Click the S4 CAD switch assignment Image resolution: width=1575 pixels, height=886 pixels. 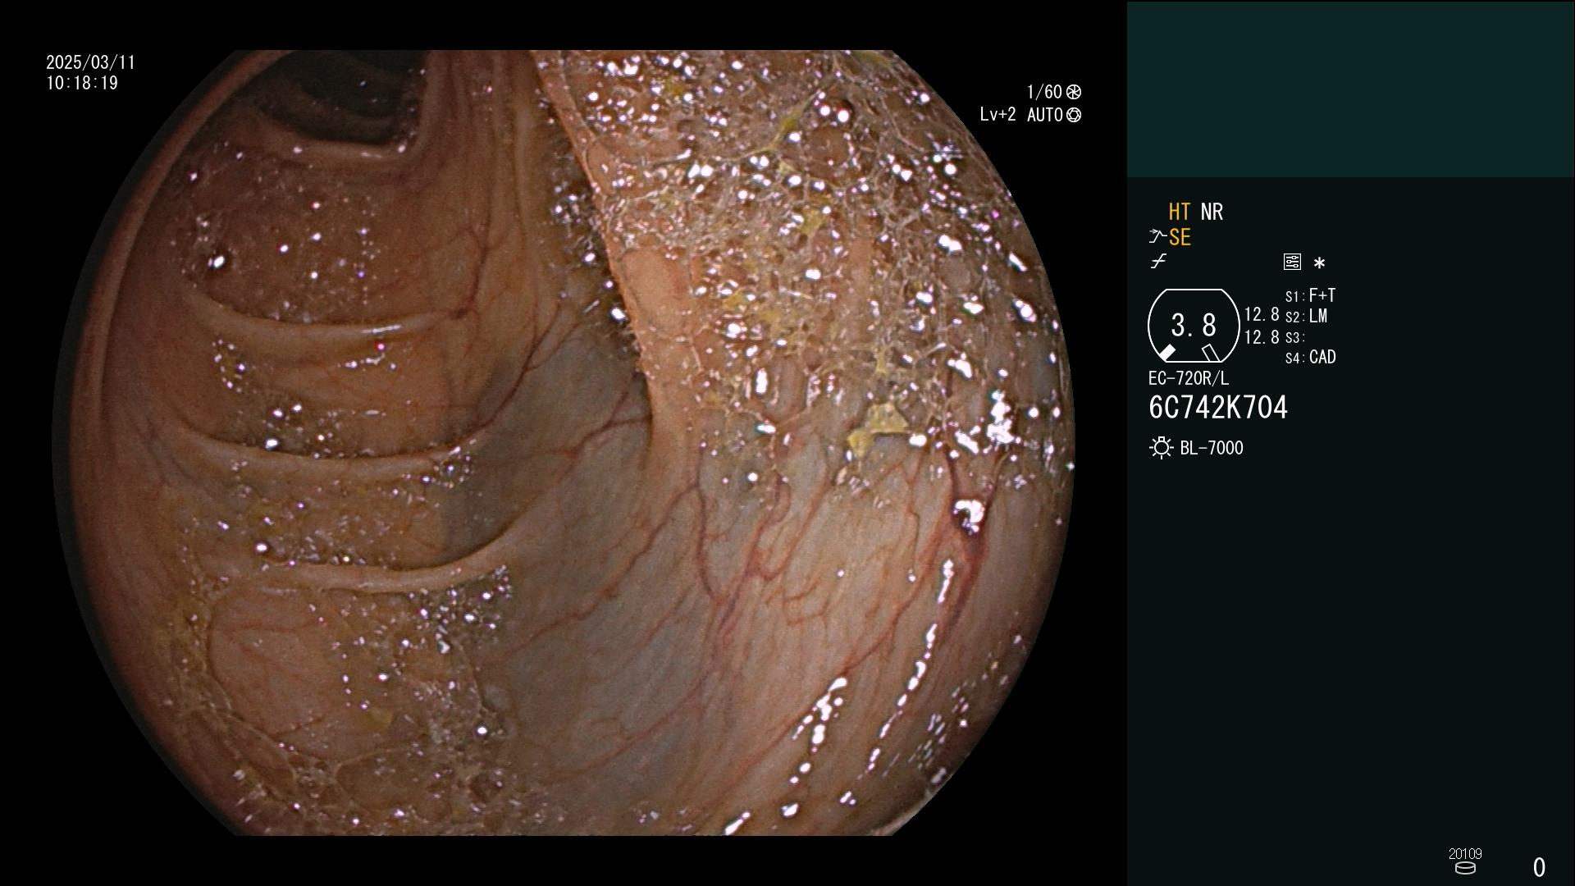pos(1311,358)
